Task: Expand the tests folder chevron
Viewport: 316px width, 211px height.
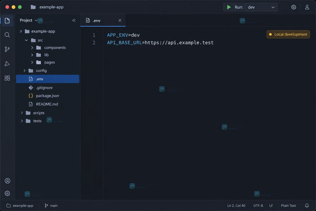Action: (22, 121)
